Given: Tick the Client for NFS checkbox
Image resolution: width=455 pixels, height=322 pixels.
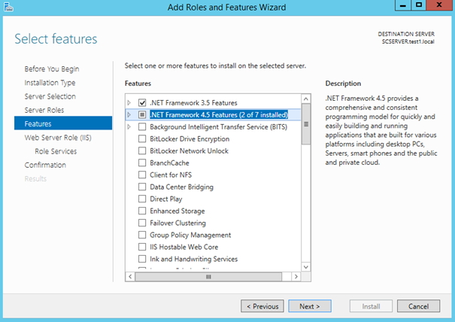Looking at the screenshot, I should coord(142,175).
